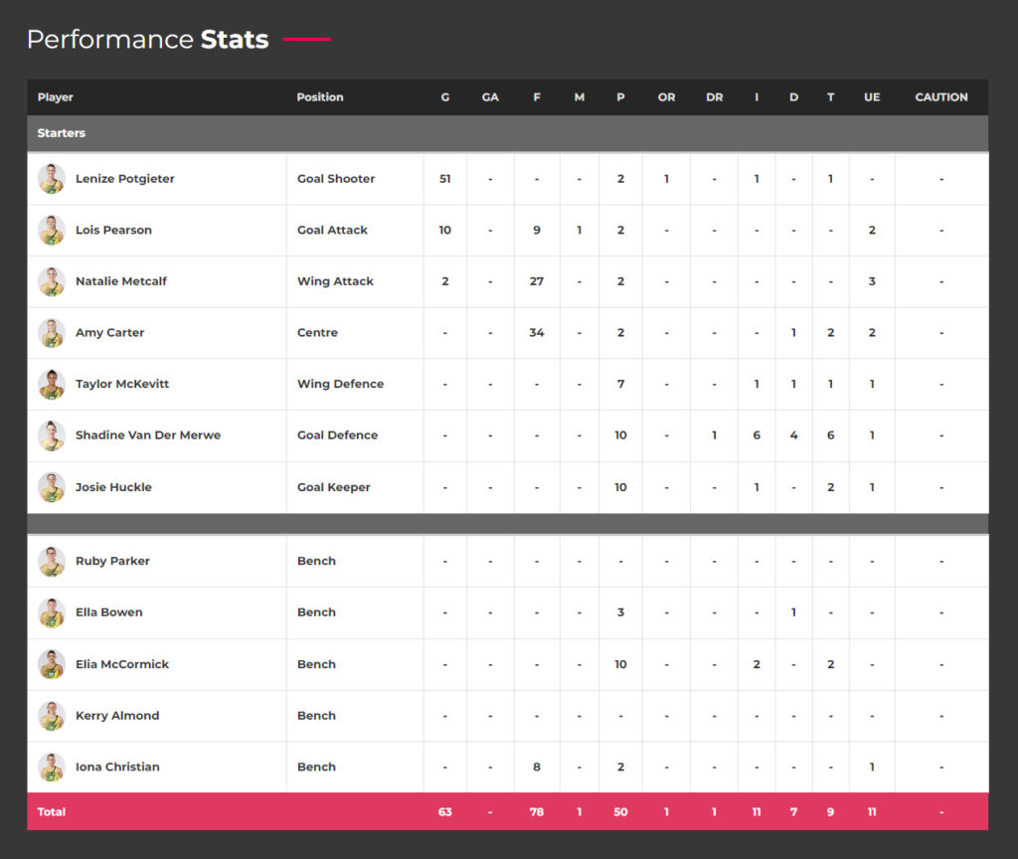Click Josie Huckle's player avatar
Screen dimensions: 1018x859
click(52, 487)
